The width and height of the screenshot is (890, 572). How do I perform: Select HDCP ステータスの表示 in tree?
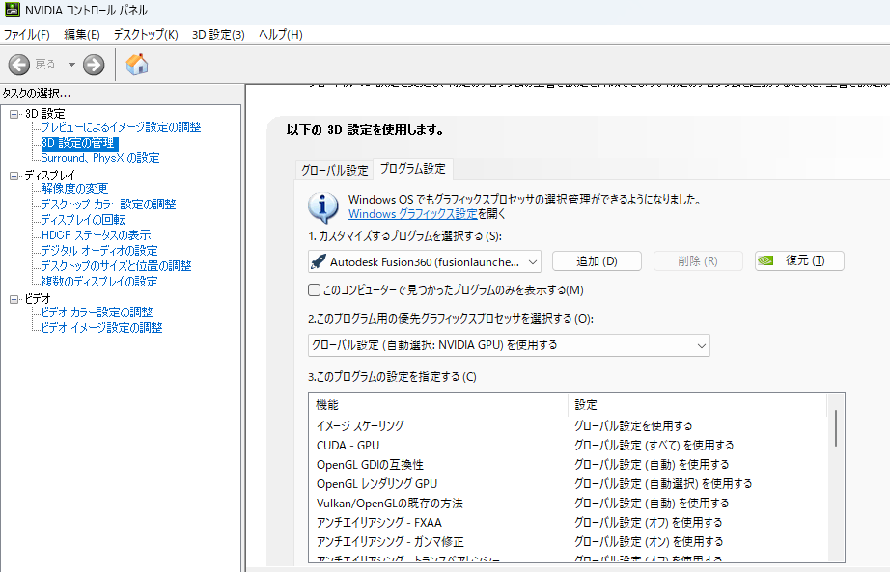96,235
